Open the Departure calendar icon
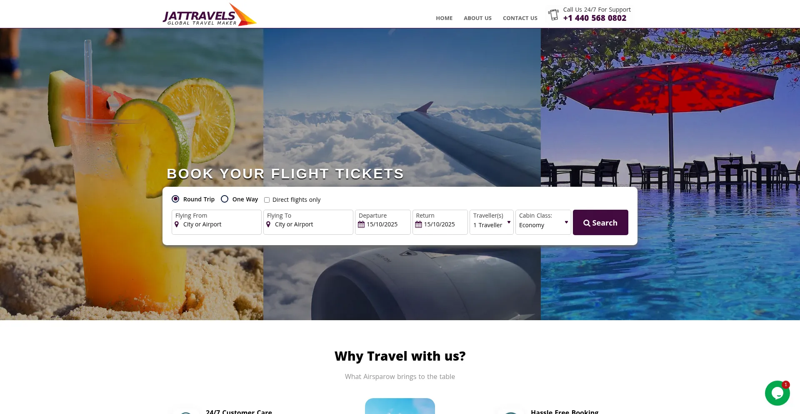The image size is (800, 414). click(x=361, y=224)
